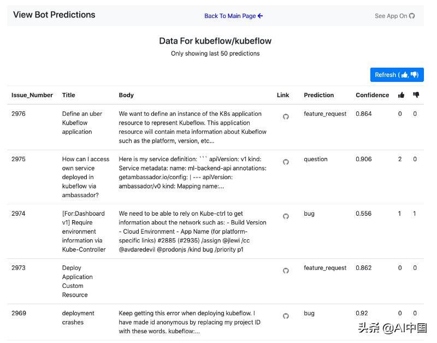Click the View Bot Predictions title
437x343 pixels.
point(54,15)
